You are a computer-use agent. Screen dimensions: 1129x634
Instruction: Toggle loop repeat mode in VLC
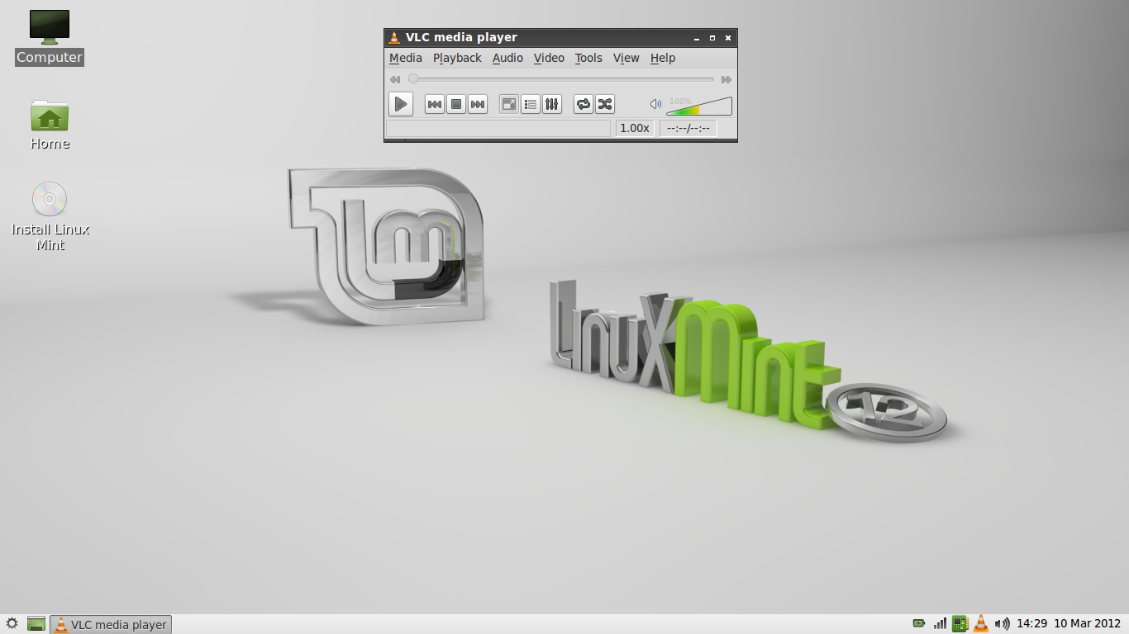point(584,104)
